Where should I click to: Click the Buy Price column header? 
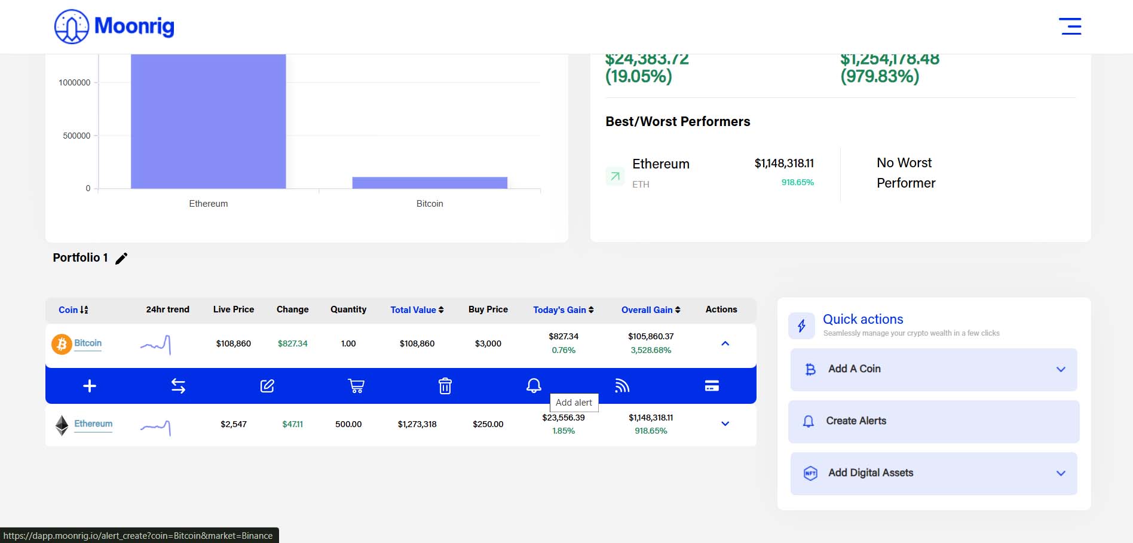tap(488, 309)
